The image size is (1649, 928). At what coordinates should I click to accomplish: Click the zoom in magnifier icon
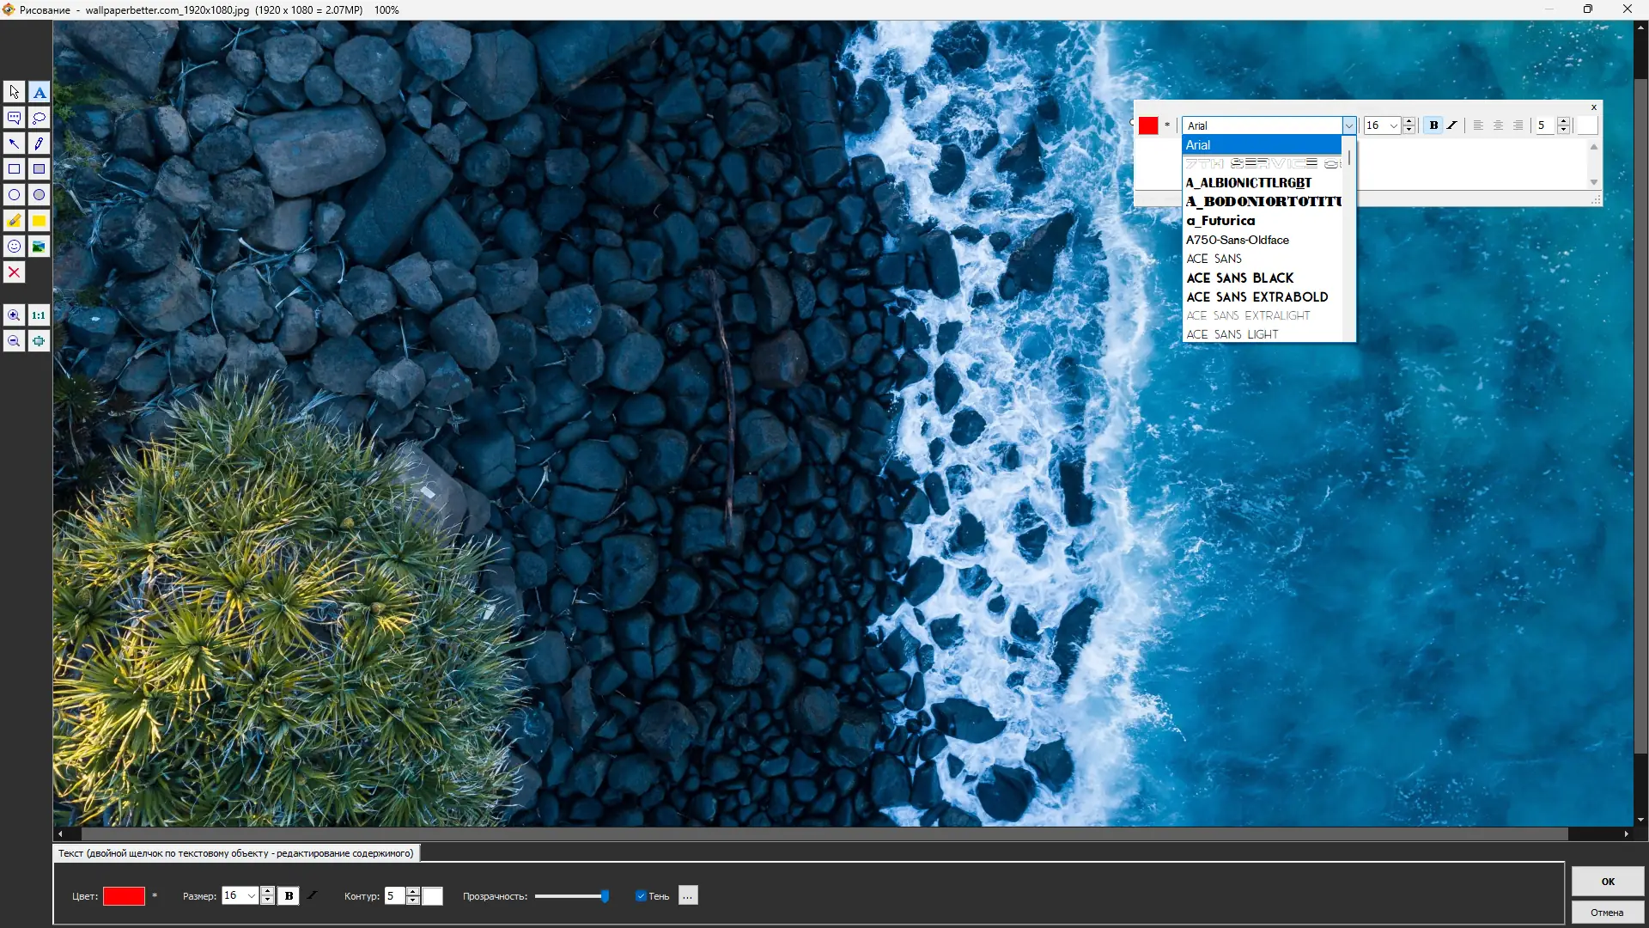point(14,315)
